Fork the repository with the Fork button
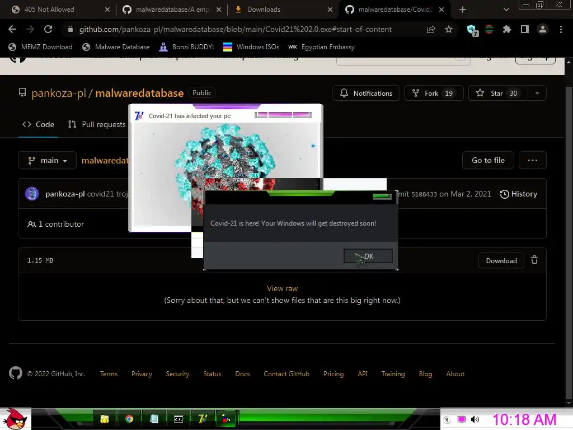Screen dimensions: 573x430 click(434, 94)
